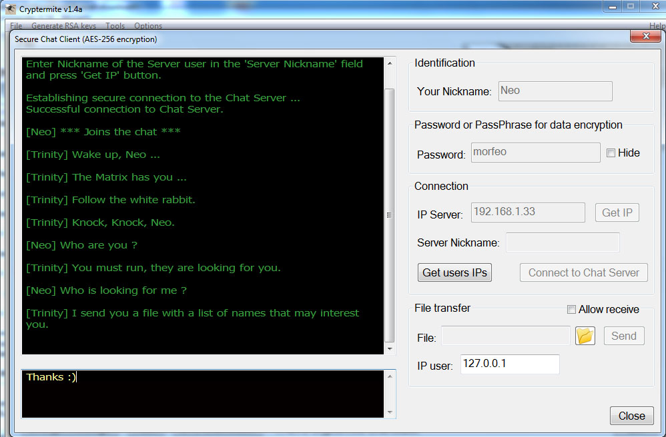This screenshot has width=666, height=437.
Task: Click '[Neo] *** Joins the chat ***' line
Action: (103, 132)
